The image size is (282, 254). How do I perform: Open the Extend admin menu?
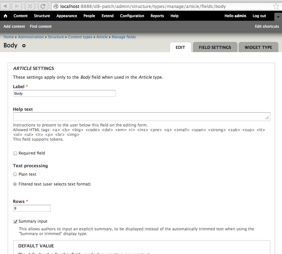[x=107, y=16]
